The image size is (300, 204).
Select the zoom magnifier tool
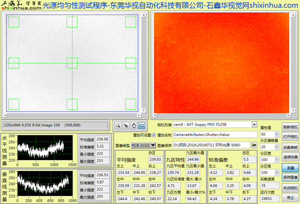coord(118,126)
